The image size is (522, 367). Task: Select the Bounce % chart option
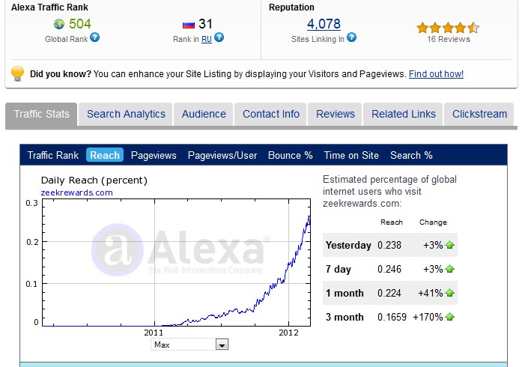click(291, 155)
